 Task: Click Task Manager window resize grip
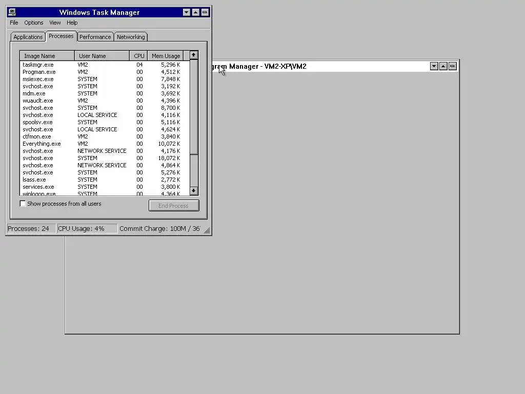[x=207, y=230]
